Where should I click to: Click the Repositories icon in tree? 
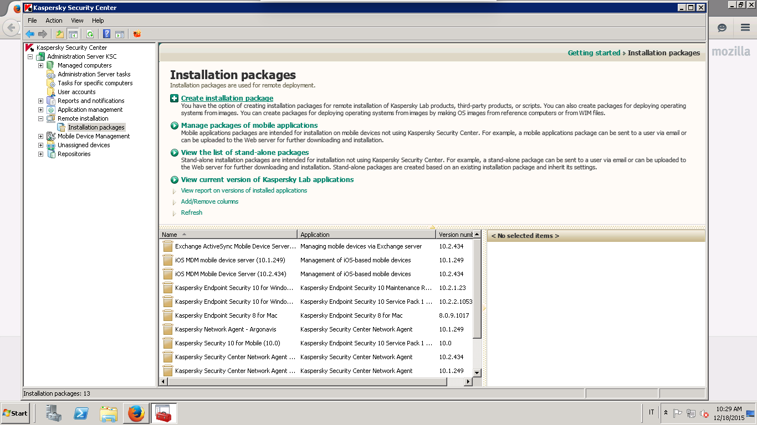tap(51, 154)
